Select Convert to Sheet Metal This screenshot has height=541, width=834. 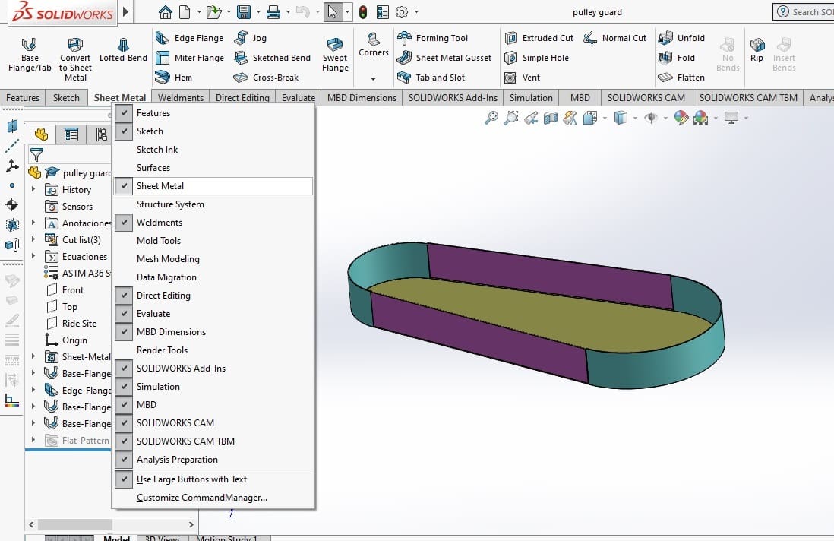[x=75, y=59]
